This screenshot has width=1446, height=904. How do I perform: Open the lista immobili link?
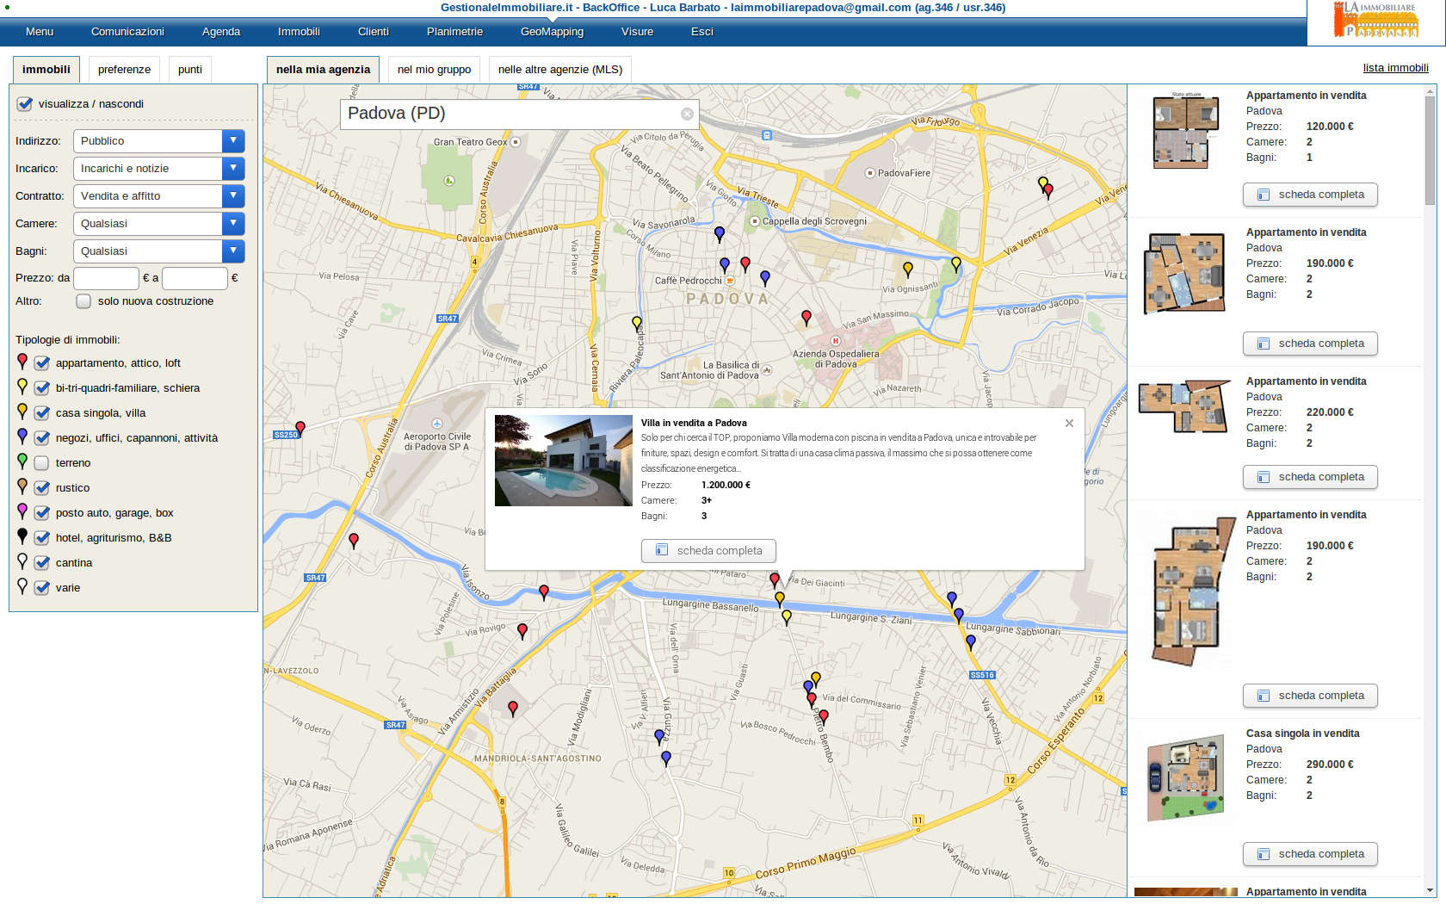(1395, 68)
